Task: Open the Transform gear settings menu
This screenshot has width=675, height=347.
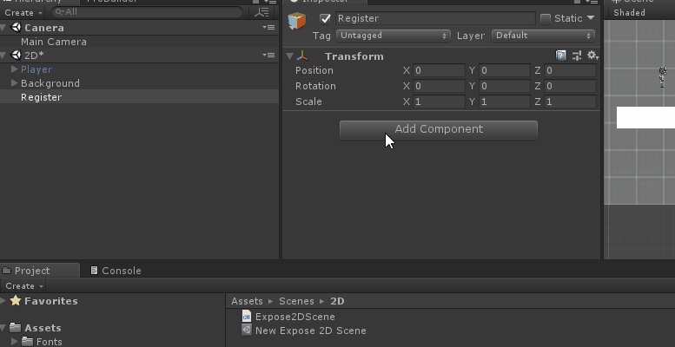Action: coord(592,56)
